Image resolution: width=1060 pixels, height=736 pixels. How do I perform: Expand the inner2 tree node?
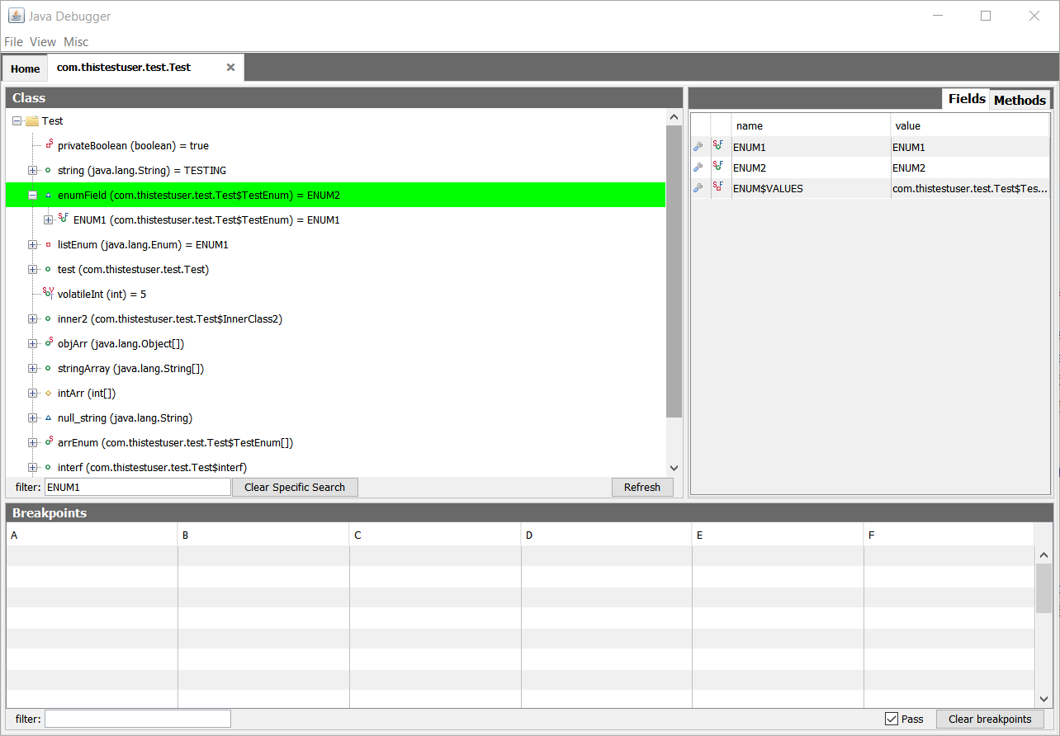[x=33, y=319]
